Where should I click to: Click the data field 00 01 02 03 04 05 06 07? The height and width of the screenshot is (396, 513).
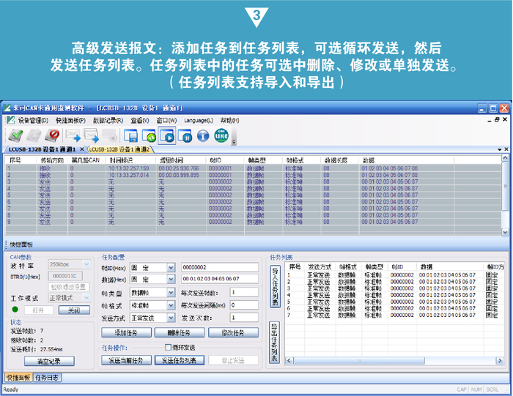click(x=220, y=279)
